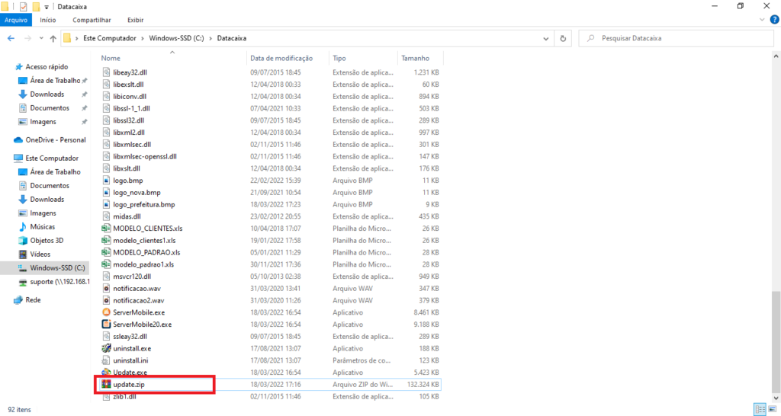This screenshot has height=416, width=781.
Task: Open the Arquivo menu tab
Action: pos(16,21)
